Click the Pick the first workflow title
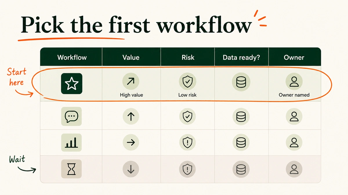The width and height of the screenshot is (348, 195). (x=136, y=25)
